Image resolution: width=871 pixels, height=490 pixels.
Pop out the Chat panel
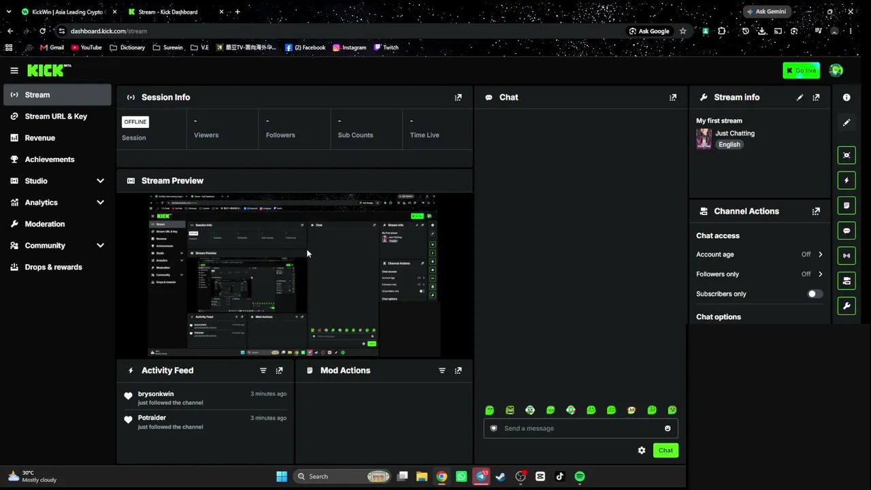pos(673,97)
